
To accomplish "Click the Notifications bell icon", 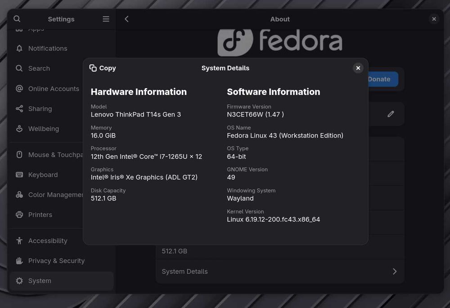I will tap(19, 49).
